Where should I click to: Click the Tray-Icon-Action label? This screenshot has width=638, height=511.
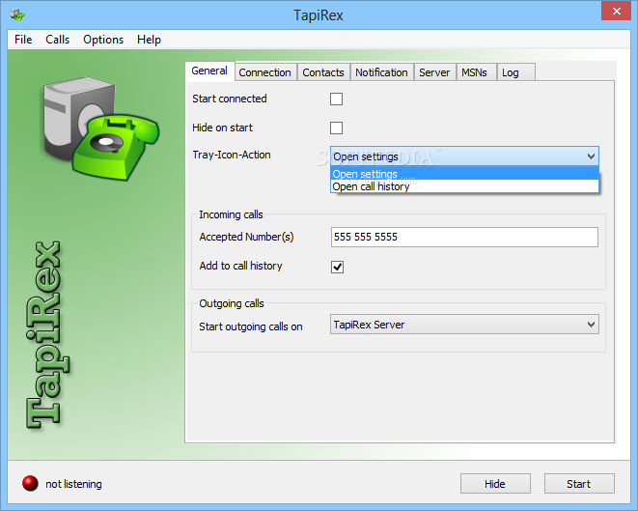pos(232,155)
